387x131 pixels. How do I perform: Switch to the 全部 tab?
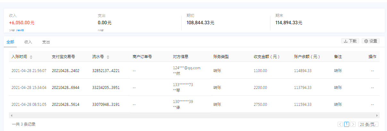click(10, 42)
